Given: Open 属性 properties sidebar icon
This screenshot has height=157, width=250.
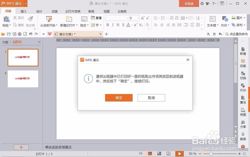Looking at the screenshot, I should (243, 100).
